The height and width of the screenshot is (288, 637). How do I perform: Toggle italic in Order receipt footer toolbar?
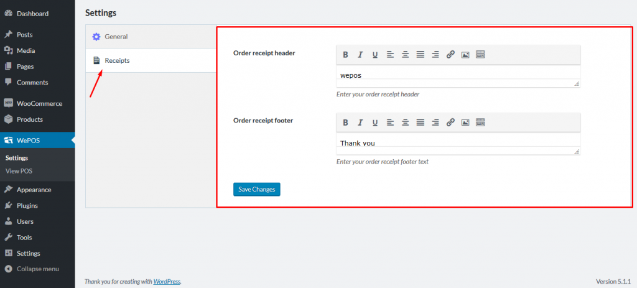click(x=360, y=123)
